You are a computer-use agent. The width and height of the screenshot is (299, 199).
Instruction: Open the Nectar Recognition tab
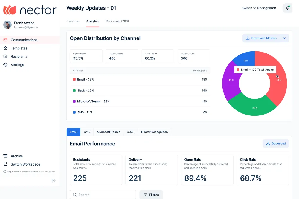pyautogui.click(x=155, y=132)
